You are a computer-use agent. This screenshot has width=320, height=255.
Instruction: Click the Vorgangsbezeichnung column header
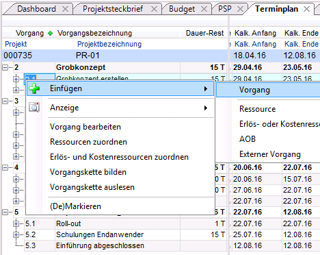pyautogui.click(x=94, y=33)
